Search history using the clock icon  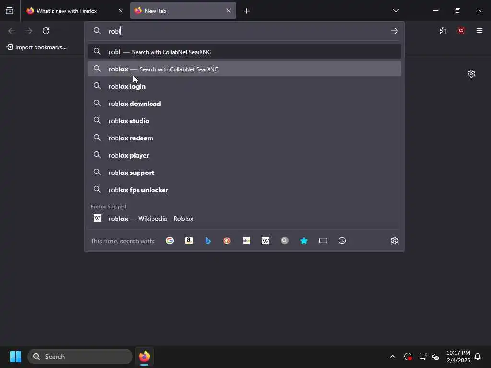(x=342, y=241)
